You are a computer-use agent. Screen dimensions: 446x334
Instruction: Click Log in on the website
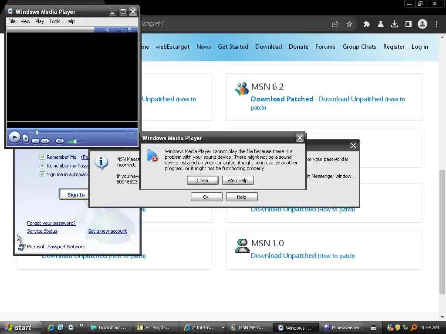click(420, 47)
